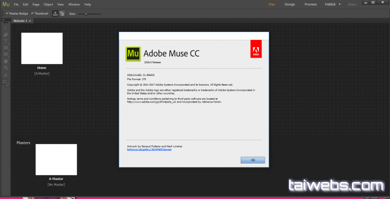Uncheck the Thumbnail checkbox
This screenshot has height=199, width=390.
click(33, 14)
